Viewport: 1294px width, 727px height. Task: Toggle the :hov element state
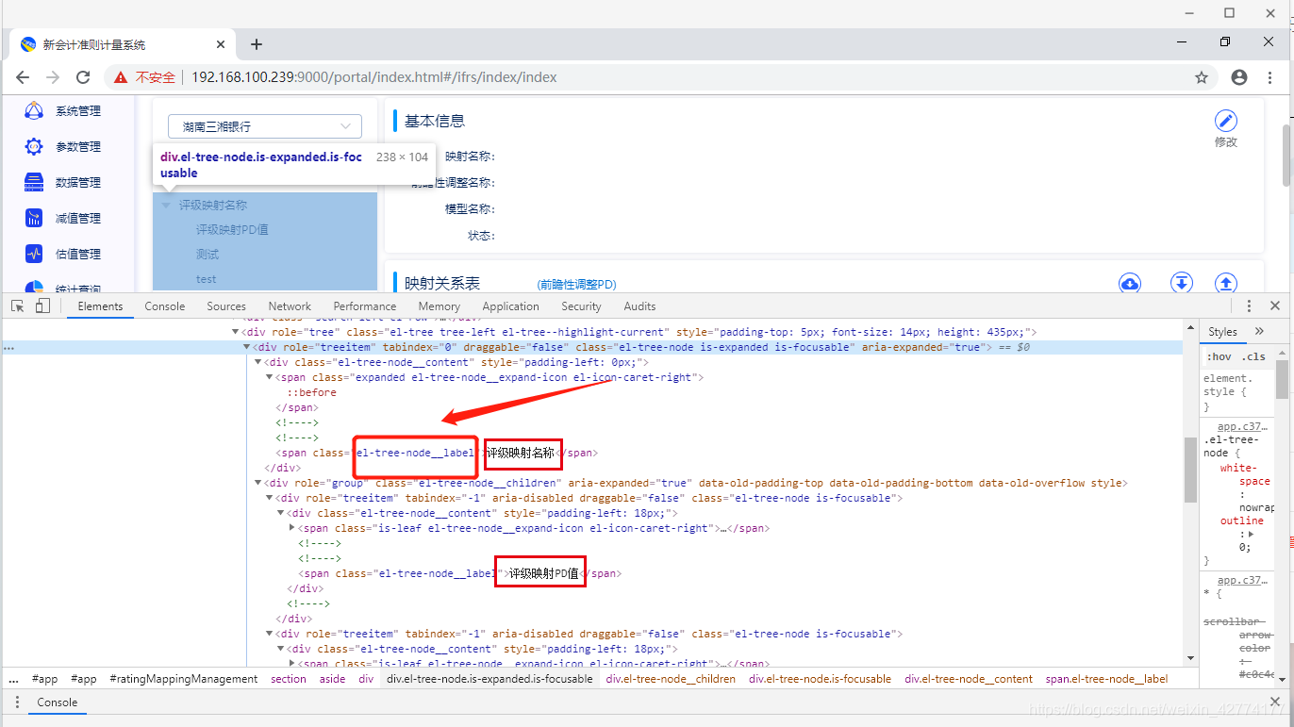click(x=1219, y=356)
